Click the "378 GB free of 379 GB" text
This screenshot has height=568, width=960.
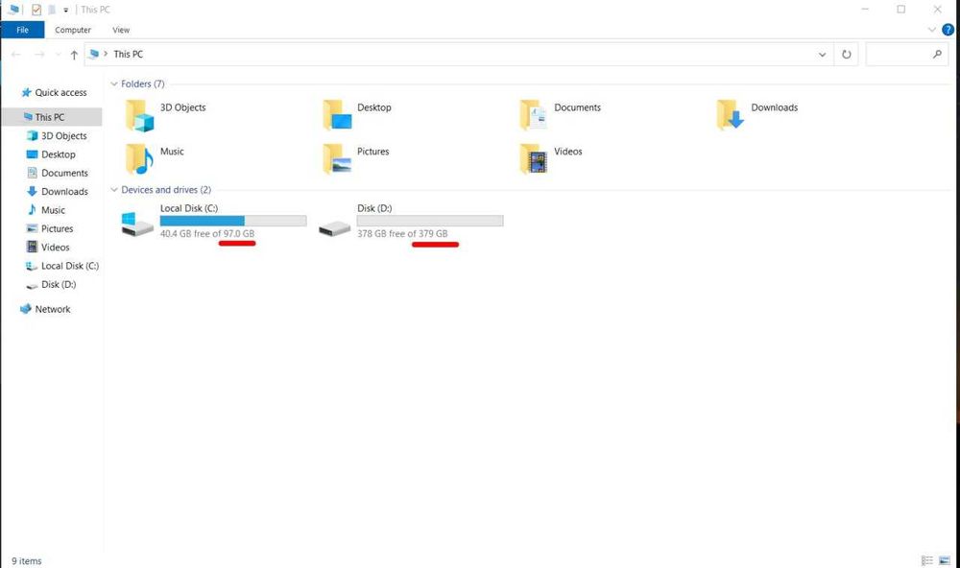click(402, 234)
